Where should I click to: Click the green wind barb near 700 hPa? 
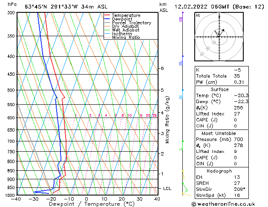(182, 146)
